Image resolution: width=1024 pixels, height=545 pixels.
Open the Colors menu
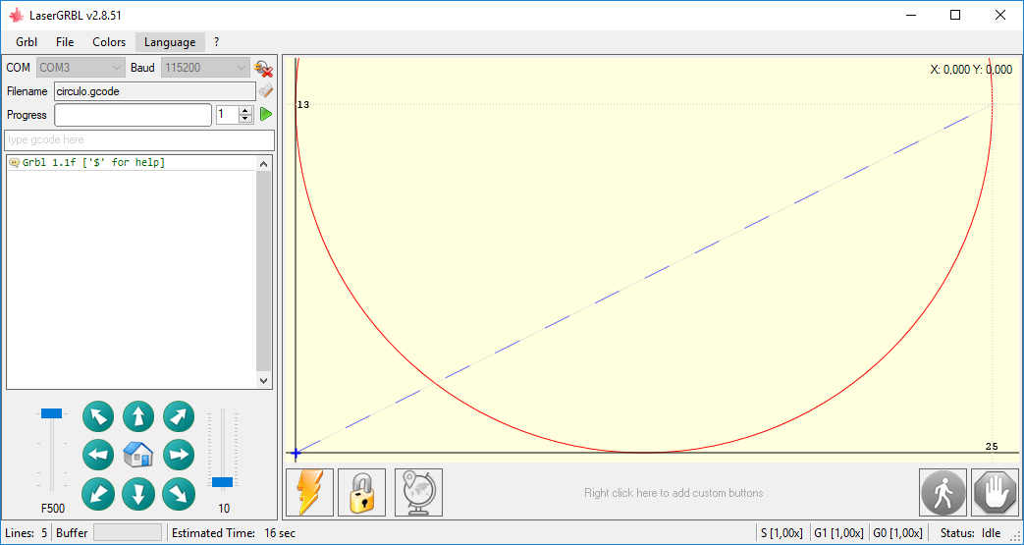pos(109,42)
